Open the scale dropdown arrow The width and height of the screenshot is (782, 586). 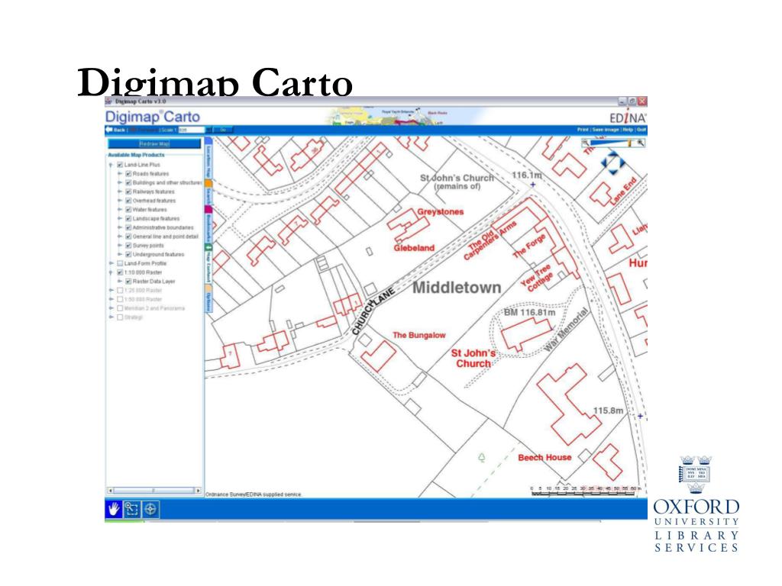click(x=209, y=130)
